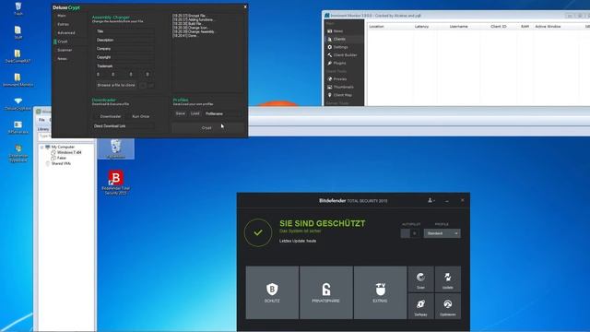Click the Save profile button
590x332 pixels.
tap(181, 113)
